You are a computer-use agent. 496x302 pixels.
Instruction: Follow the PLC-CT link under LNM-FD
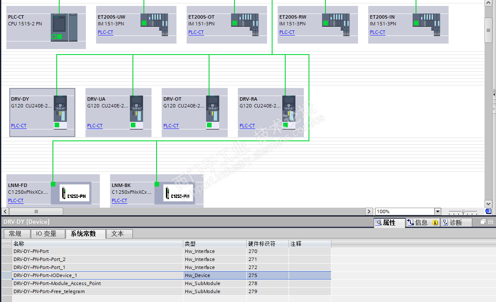click(x=16, y=200)
